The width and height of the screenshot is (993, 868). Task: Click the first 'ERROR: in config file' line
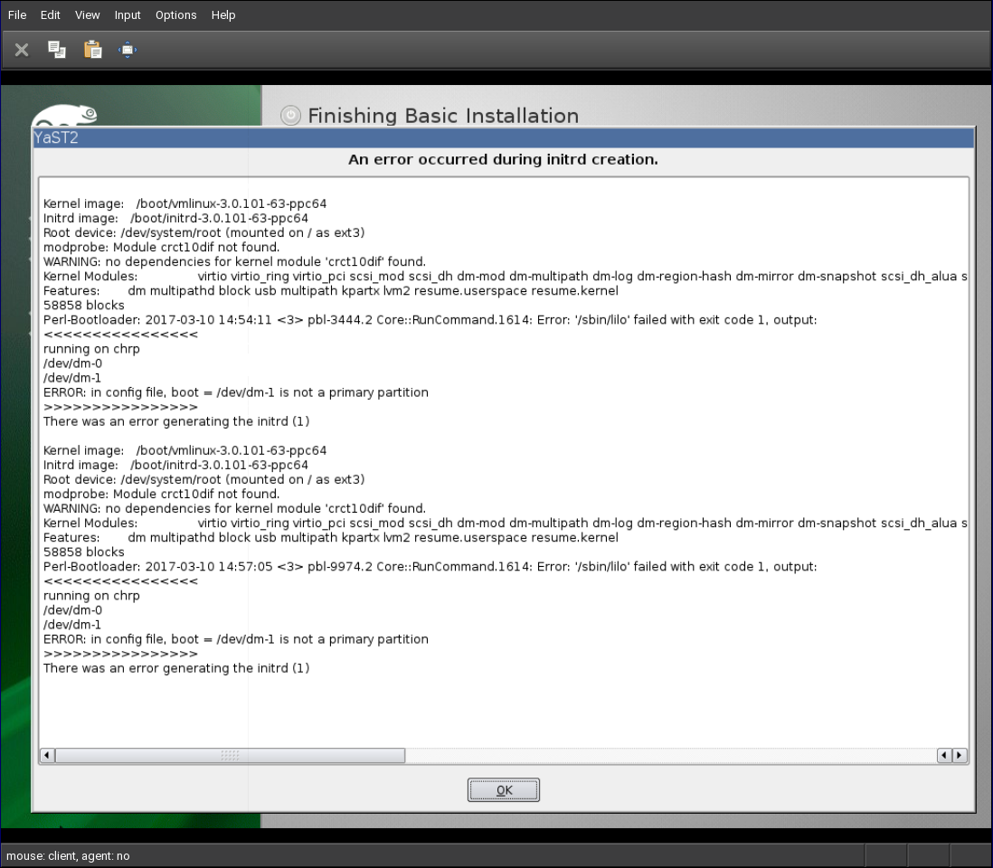pyautogui.click(x=235, y=393)
